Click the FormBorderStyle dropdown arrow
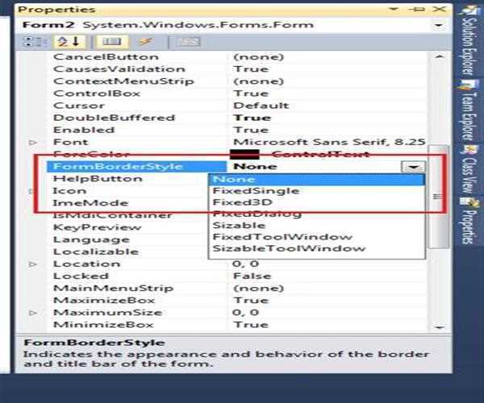 point(414,166)
